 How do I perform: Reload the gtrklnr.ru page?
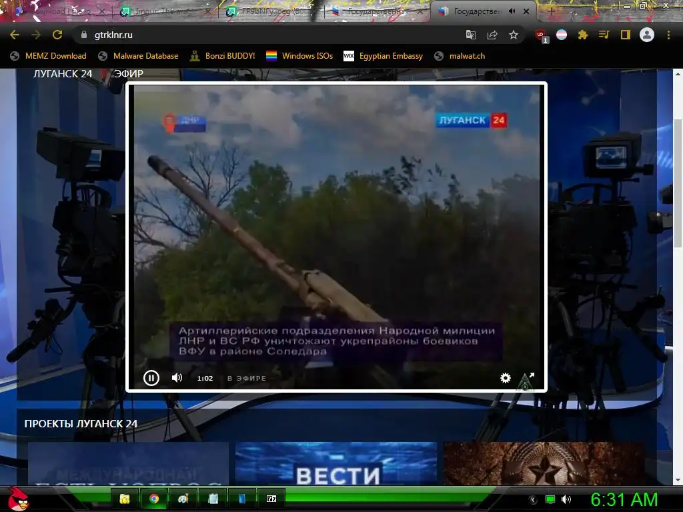coord(57,35)
